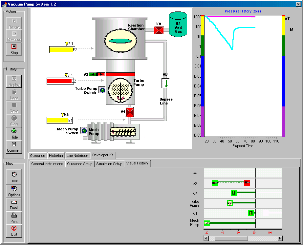Click the visual history scrollbar thumb

point(231,238)
